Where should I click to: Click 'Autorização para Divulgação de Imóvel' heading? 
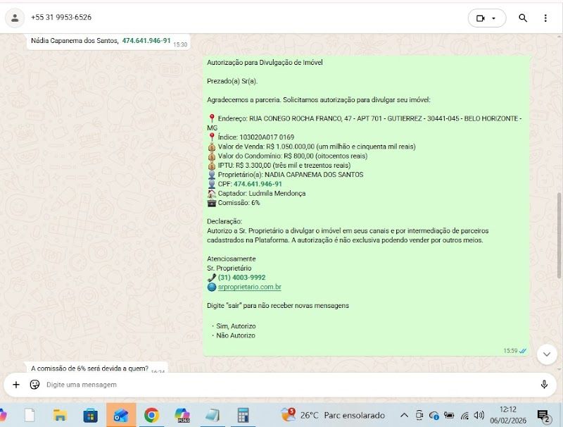(x=265, y=63)
